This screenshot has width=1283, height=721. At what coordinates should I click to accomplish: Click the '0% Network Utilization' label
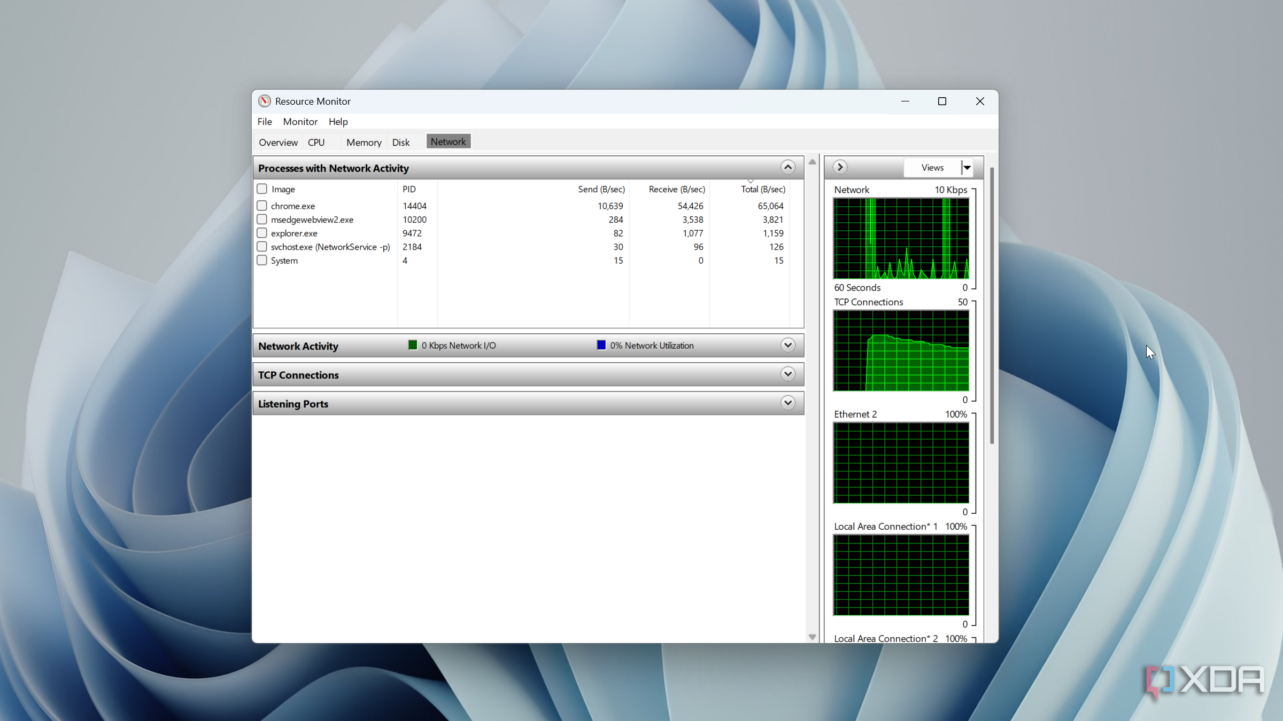pos(652,346)
